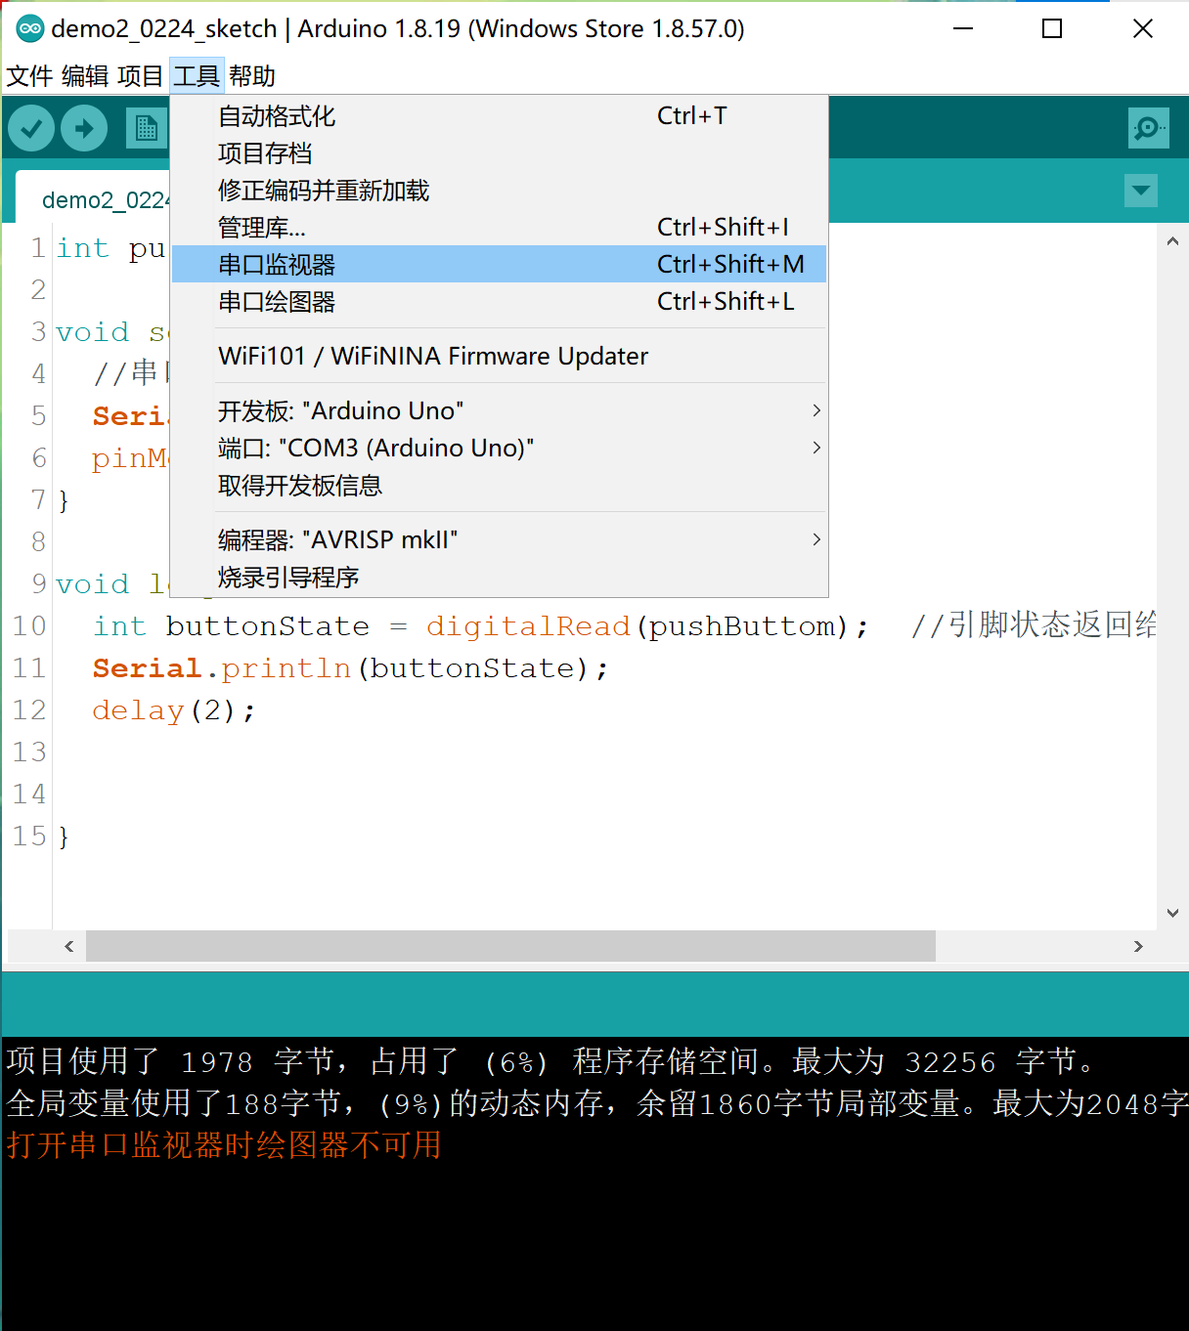
Task: Click the 全局变量使用了188字节 console line
Action: 596,1103
